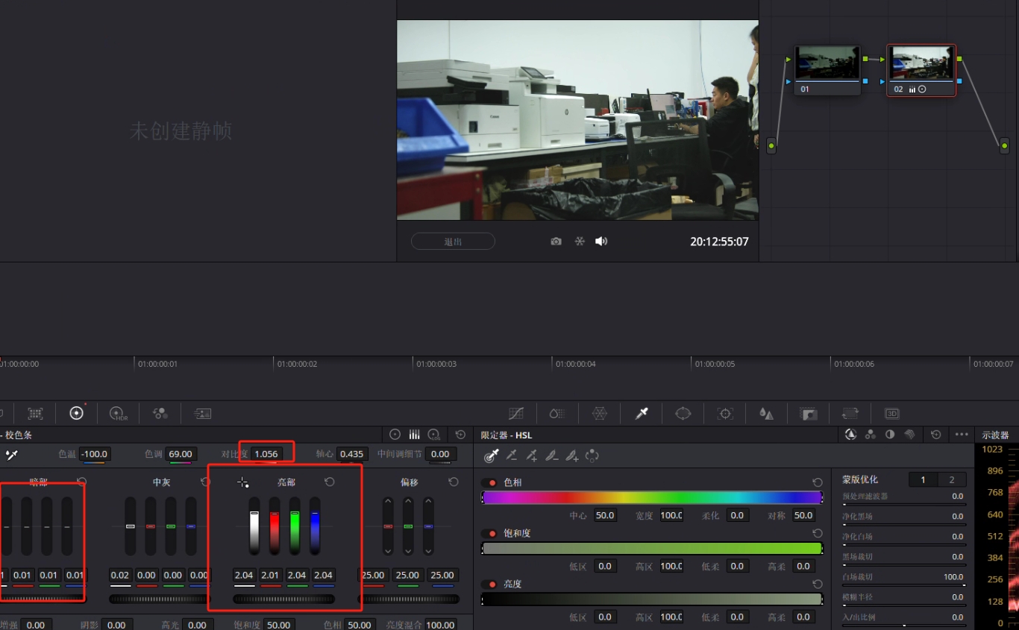Open qualifier panel options menu

click(x=962, y=435)
